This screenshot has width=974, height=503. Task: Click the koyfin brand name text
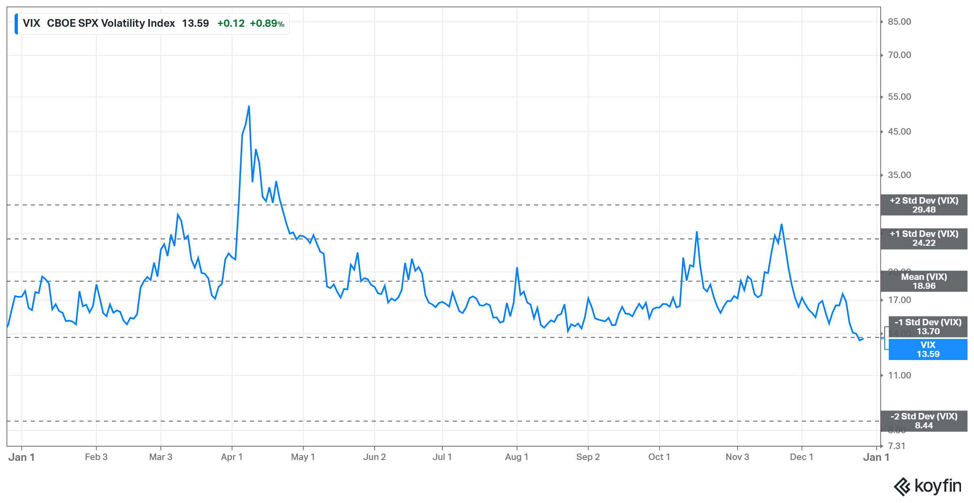coord(938,486)
